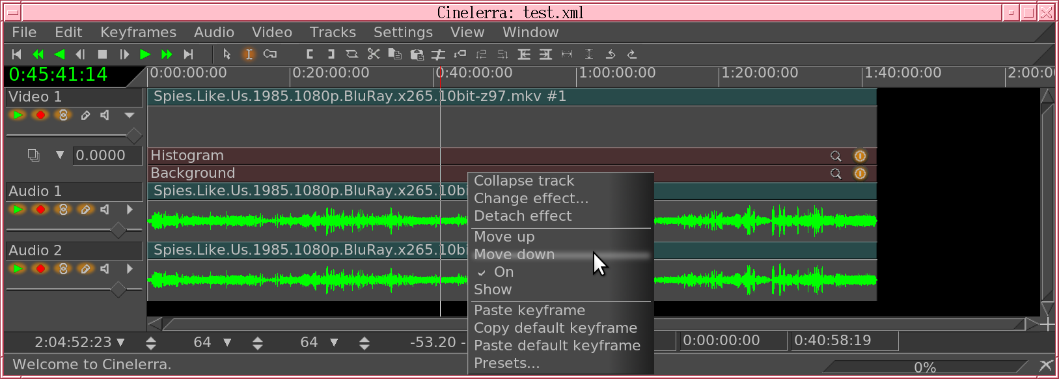Mute the Video 1 track

(x=105, y=115)
